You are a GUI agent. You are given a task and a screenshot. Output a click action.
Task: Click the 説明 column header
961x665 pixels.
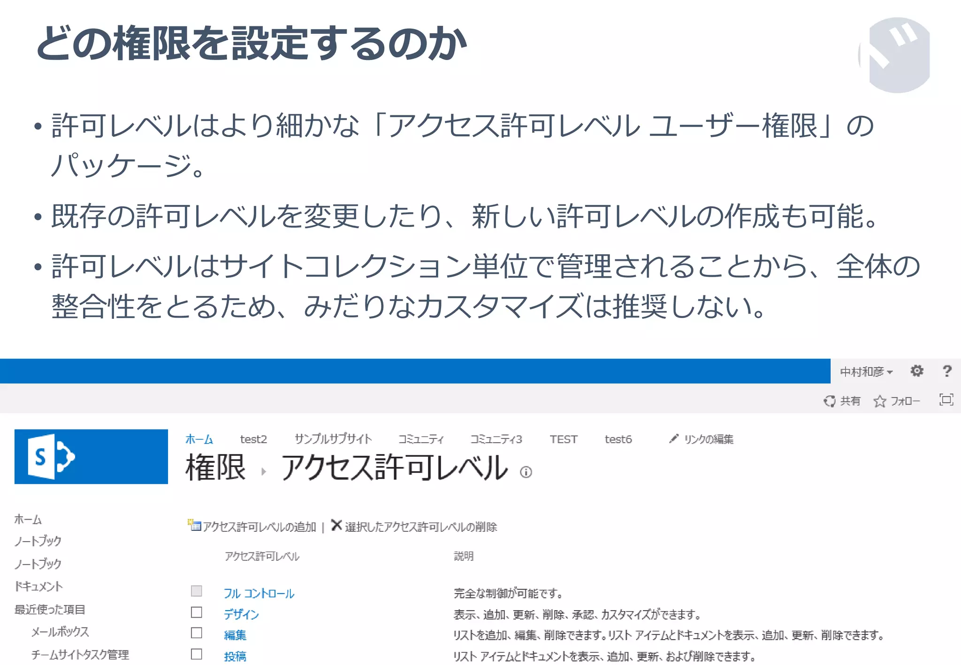coord(464,556)
